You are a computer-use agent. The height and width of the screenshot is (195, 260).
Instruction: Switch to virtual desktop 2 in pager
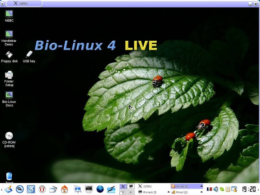[x=131, y=186]
